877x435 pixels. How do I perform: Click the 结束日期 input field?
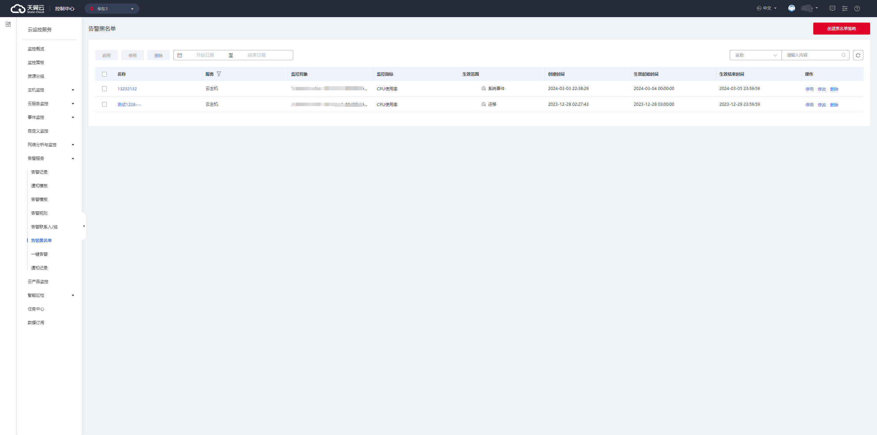(257, 55)
